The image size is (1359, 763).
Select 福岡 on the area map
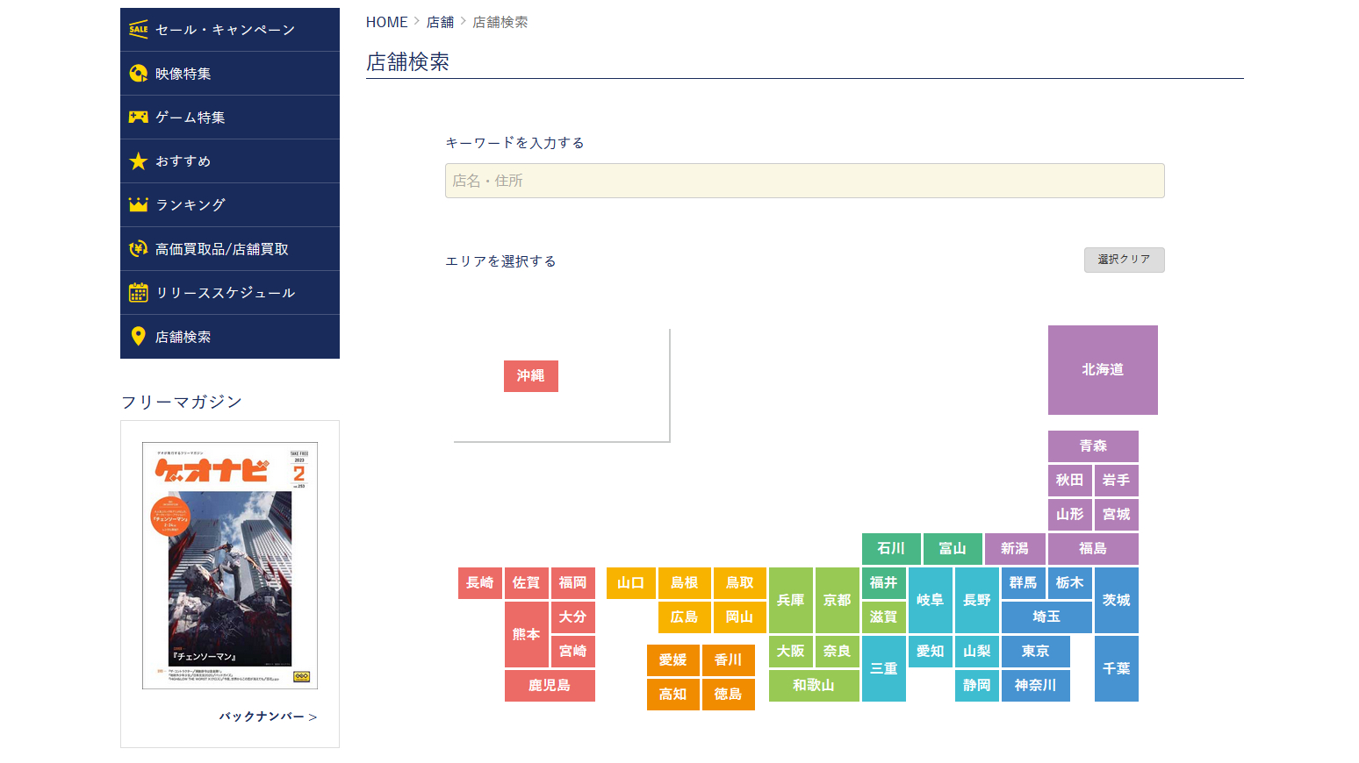tap(573, 583)
